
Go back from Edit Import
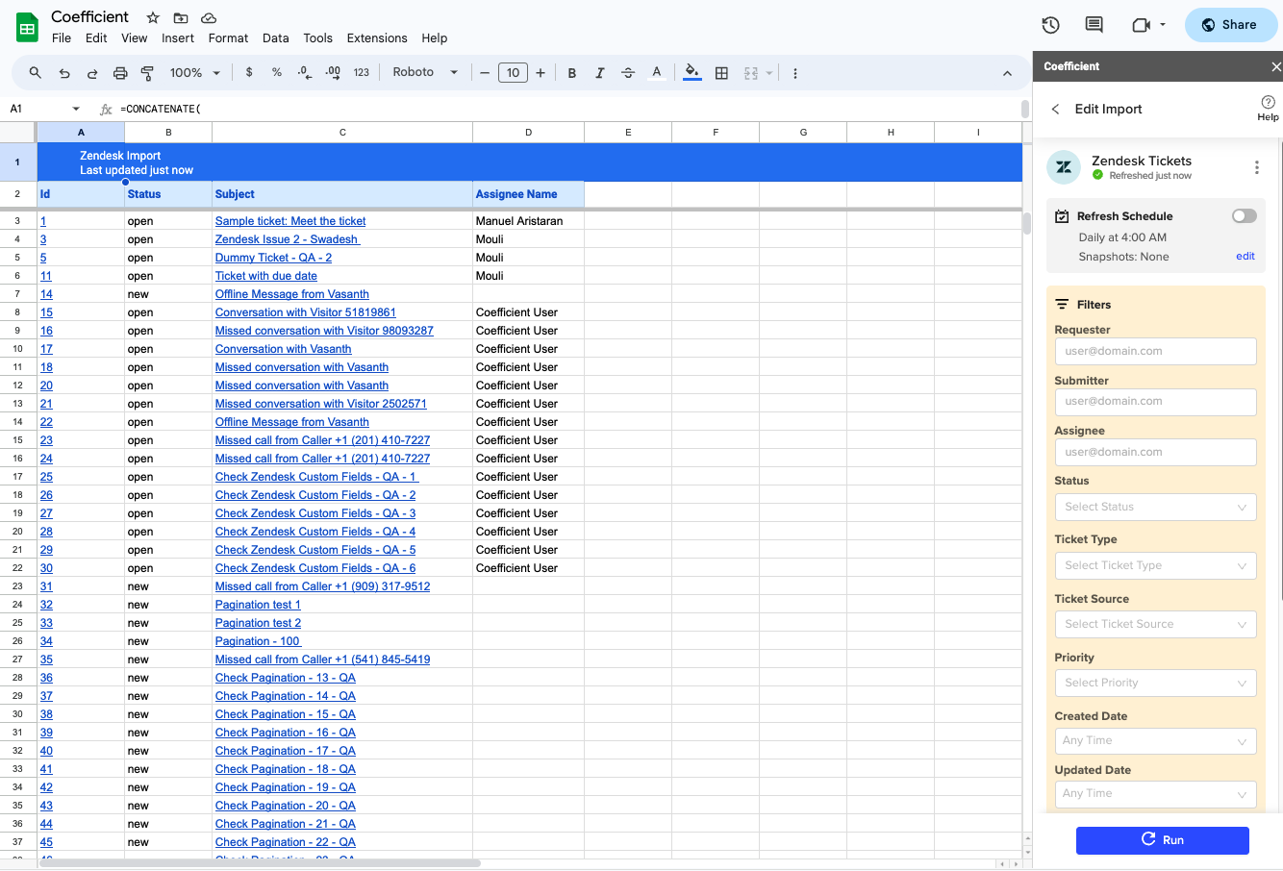click(x=1055, y=109)
